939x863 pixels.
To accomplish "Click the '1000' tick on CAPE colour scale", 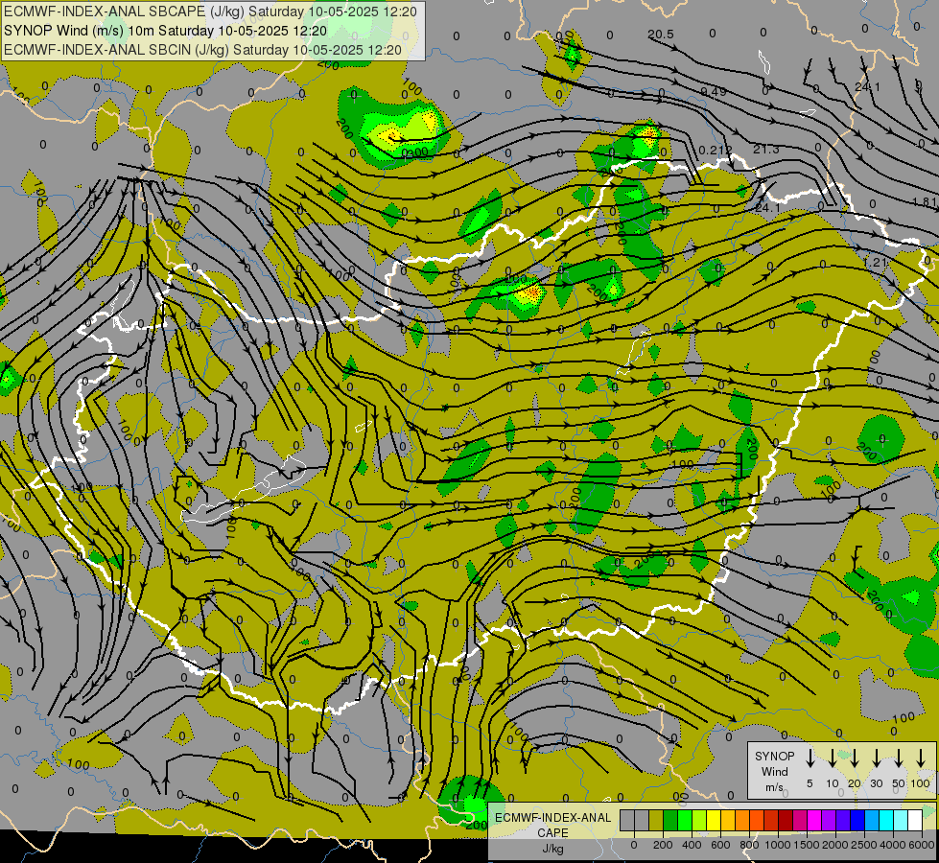I will [778, 845].
